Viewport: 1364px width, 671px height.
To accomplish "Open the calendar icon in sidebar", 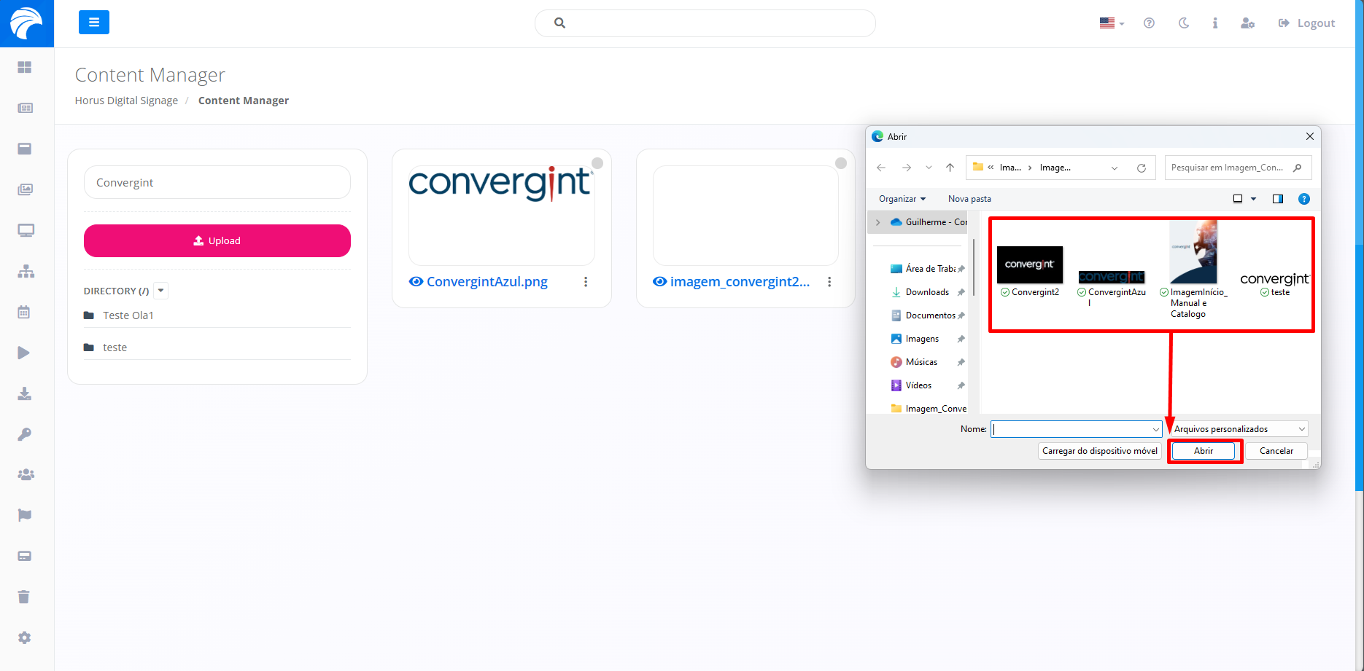I will tap(24, 312).
